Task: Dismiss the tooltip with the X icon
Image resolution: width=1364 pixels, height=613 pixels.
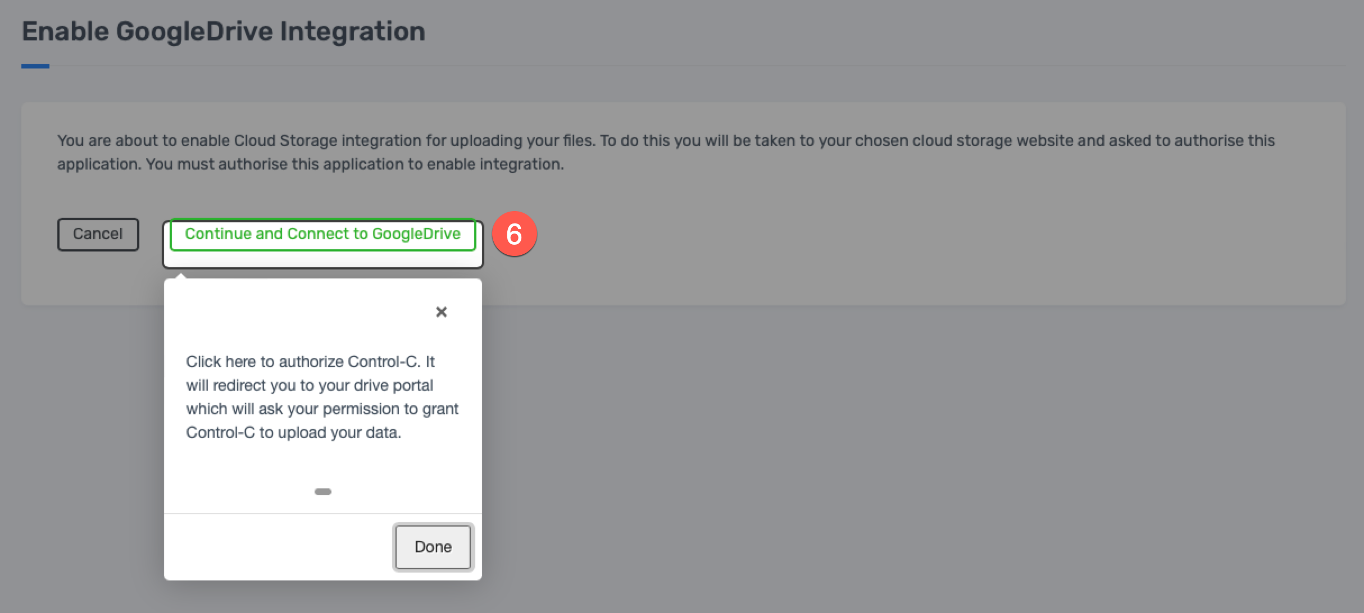Action: coord(442,312)
